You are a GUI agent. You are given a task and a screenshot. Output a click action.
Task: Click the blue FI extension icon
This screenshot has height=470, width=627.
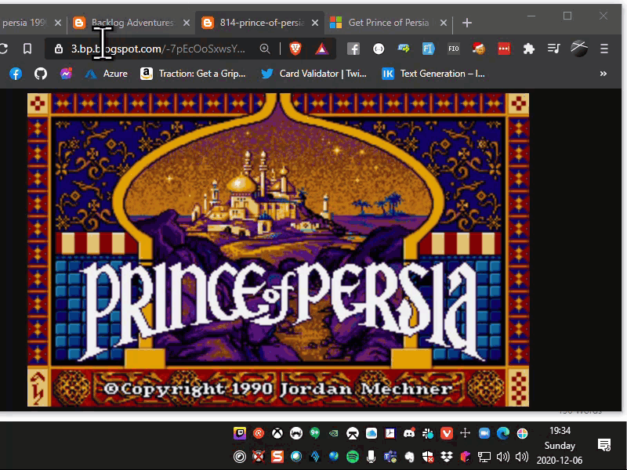428,49
